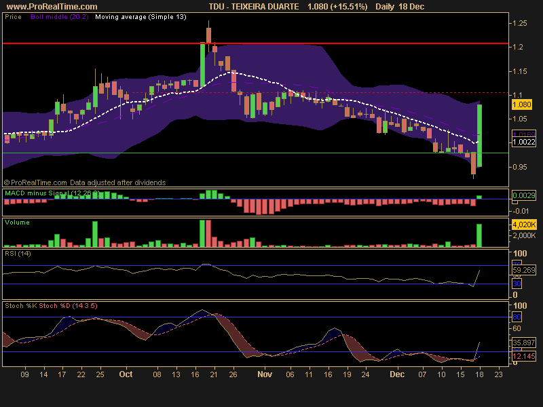The height and width of the screenshot is (407, 543).
Task: Click the "Price" legend label
Action: point(13,17)
